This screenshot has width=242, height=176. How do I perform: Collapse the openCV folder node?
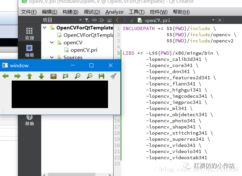pyautogui.click(x=52, y=42)
